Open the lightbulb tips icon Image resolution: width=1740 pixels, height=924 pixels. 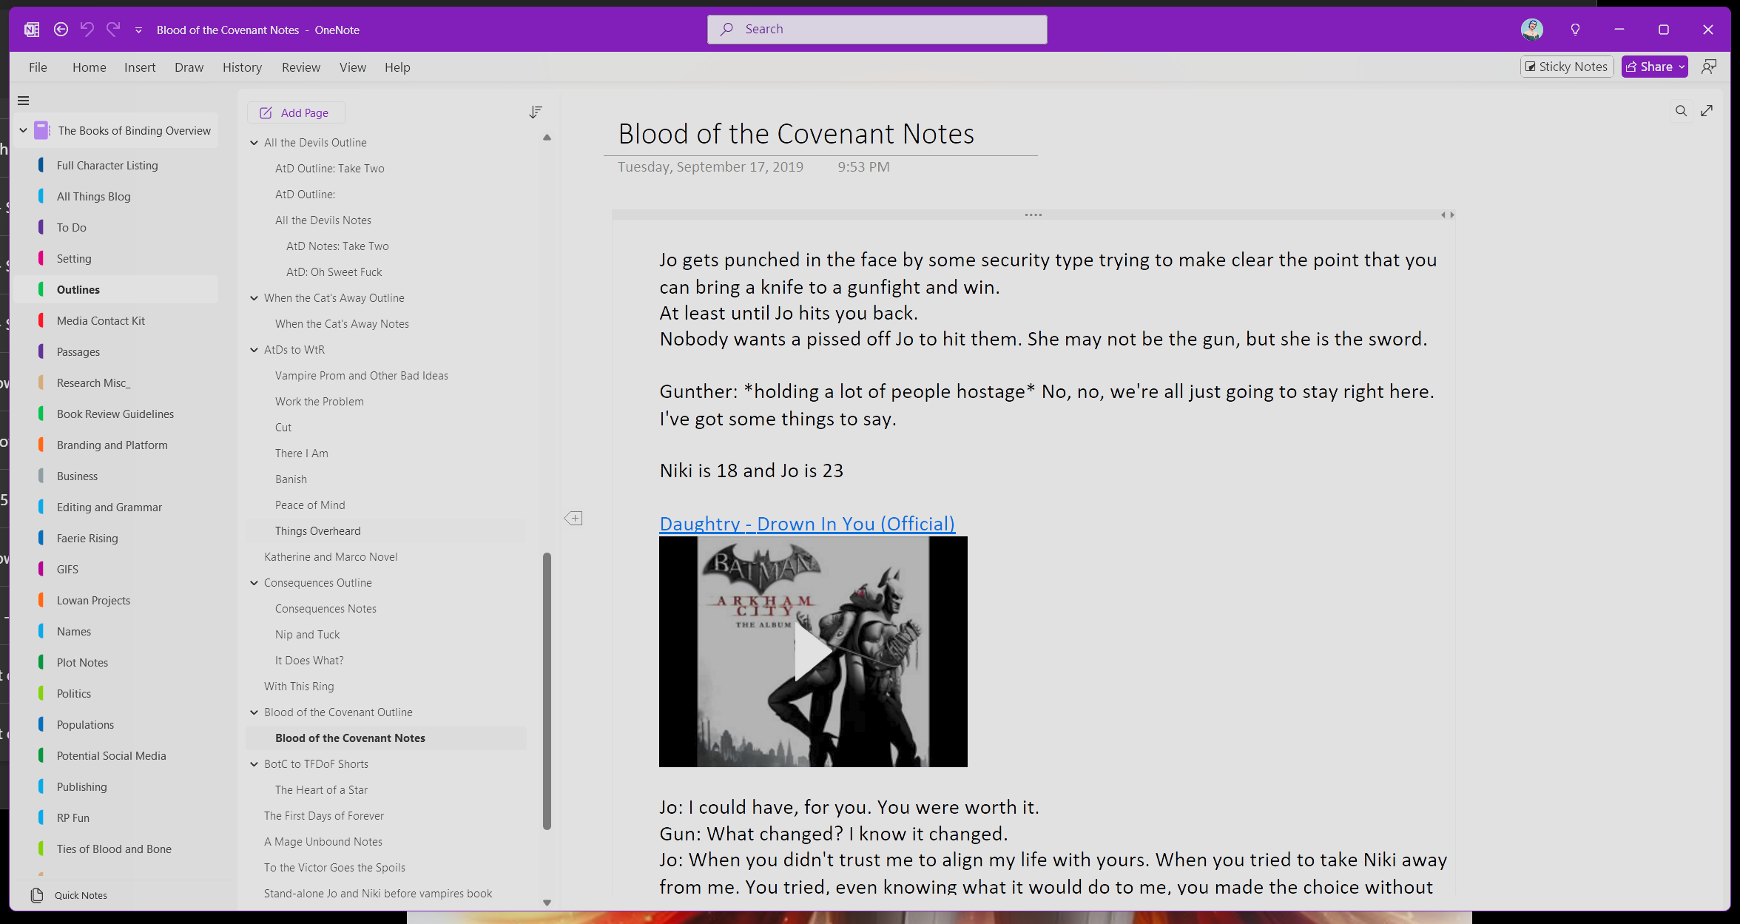tap(1575, 30)
